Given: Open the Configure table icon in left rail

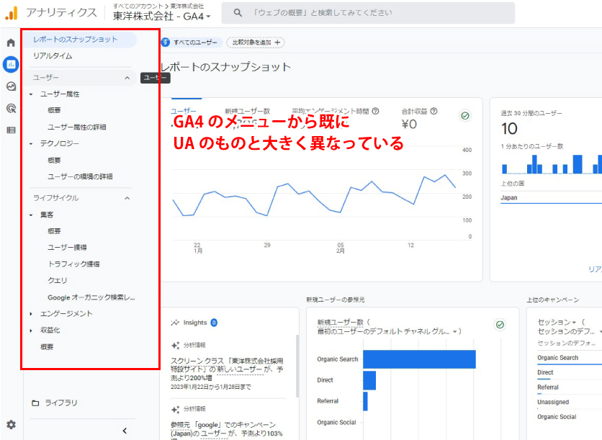Looking at the screenshot, I should [x=11, y=130].
